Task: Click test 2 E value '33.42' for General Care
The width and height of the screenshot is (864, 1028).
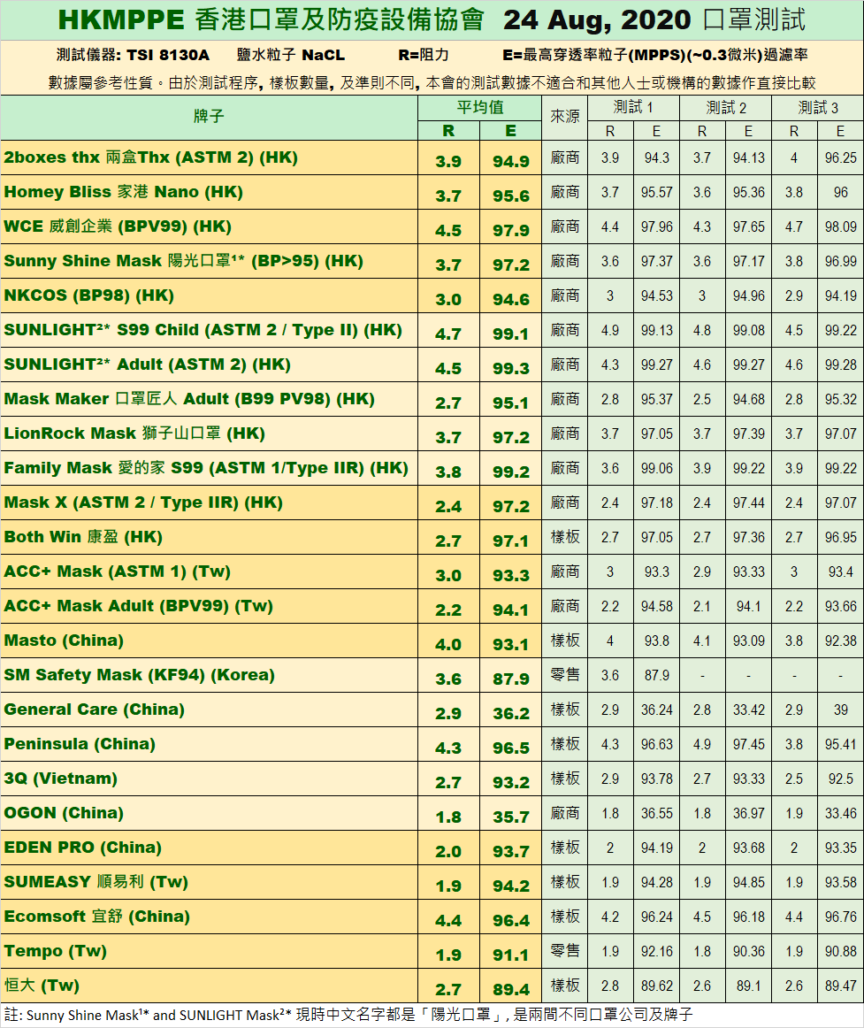Action: pos(749,710)
